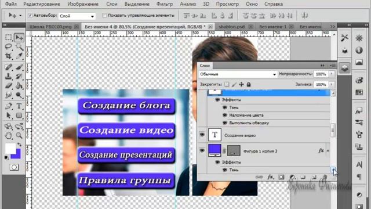Show more document tabs chevron
The width and height of the screenshot is (371, 209).
coord(332,27)
